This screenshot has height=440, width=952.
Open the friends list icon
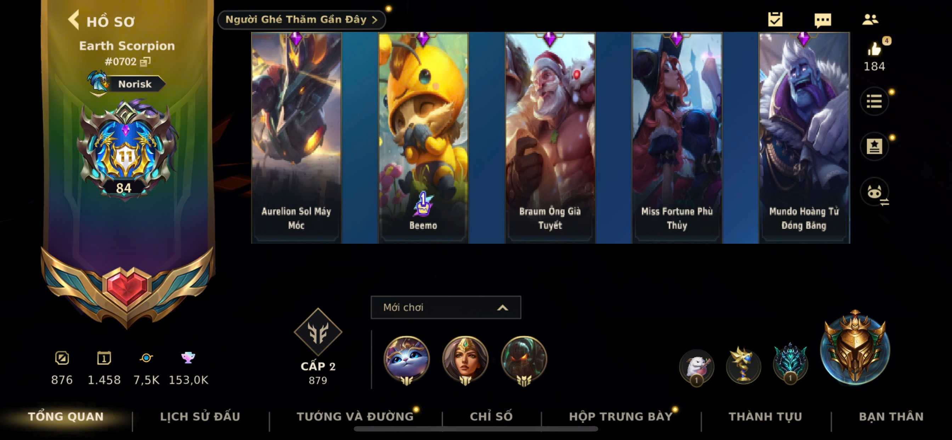[870, 19]
